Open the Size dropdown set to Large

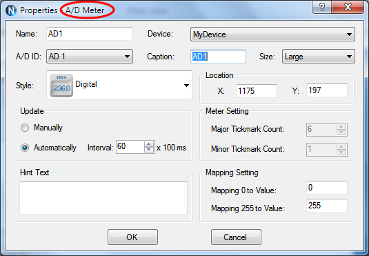(x=319, y=57)
